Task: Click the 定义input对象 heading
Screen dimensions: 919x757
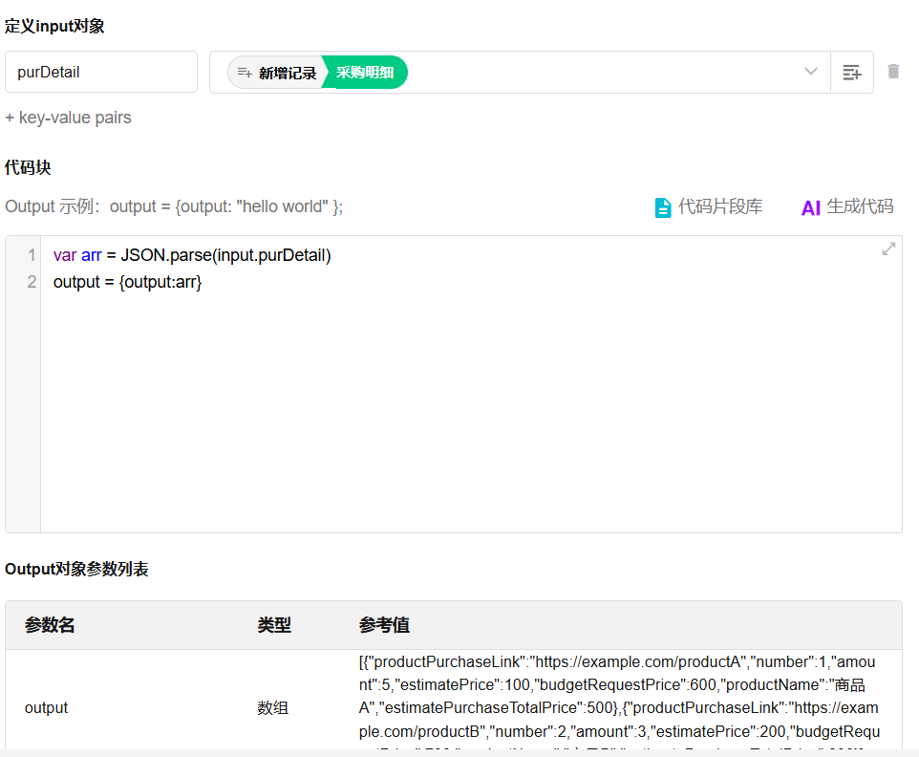Action: click(54, 27)
